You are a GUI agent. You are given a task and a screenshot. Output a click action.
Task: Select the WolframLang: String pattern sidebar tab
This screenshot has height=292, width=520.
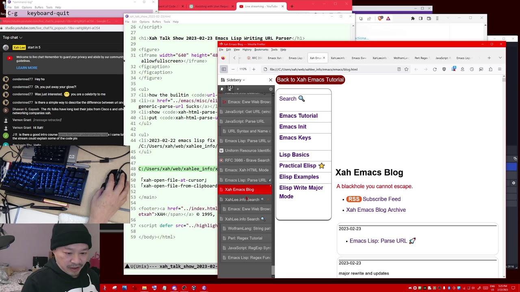pos(247,228)
